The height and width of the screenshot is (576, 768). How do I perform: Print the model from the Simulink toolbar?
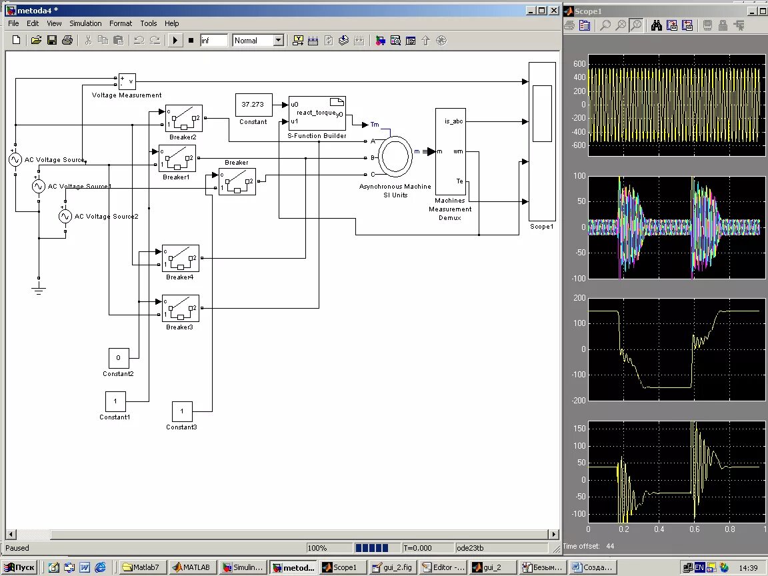pyautogui.click(x=67, y=41)
